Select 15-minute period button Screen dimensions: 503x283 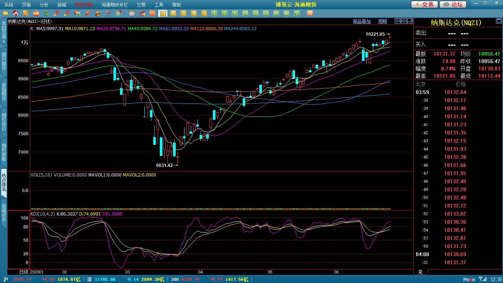click(245, 13)
